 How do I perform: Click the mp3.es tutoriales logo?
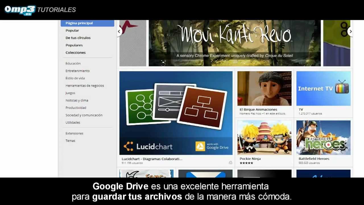(40, 10)
